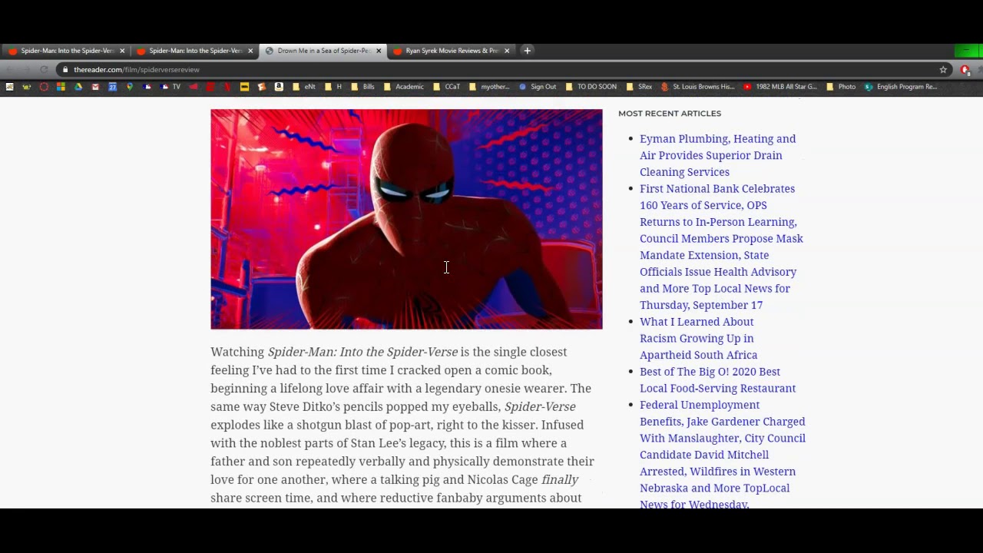The height and width of the screenshot is (553, 983).
Task: Open the St. Louis Browns History bookmark
Action: pos(697,87)
